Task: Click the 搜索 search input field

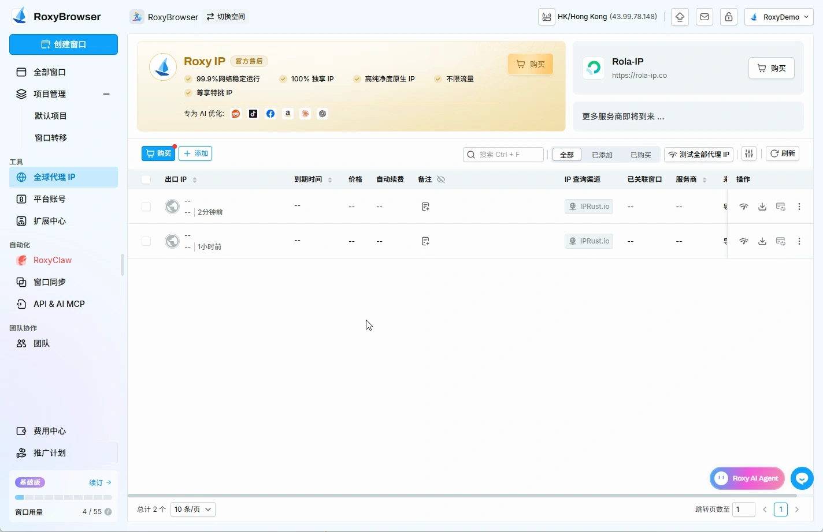Action: coord(503,155)
